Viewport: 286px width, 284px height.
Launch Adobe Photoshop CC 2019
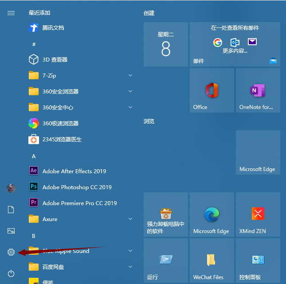coord(77,187)
